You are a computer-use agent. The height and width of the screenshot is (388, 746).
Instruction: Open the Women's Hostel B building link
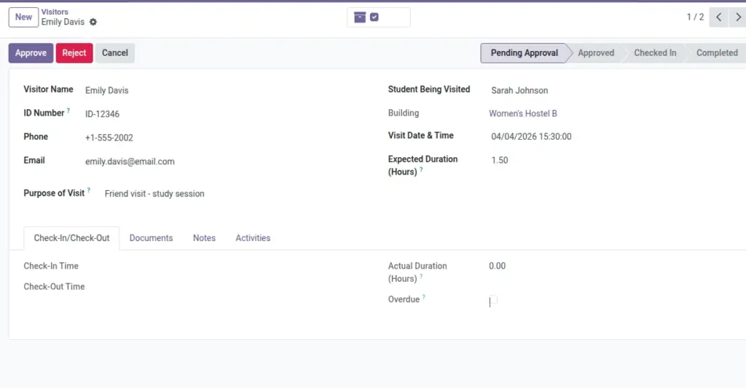coord(523,114)
